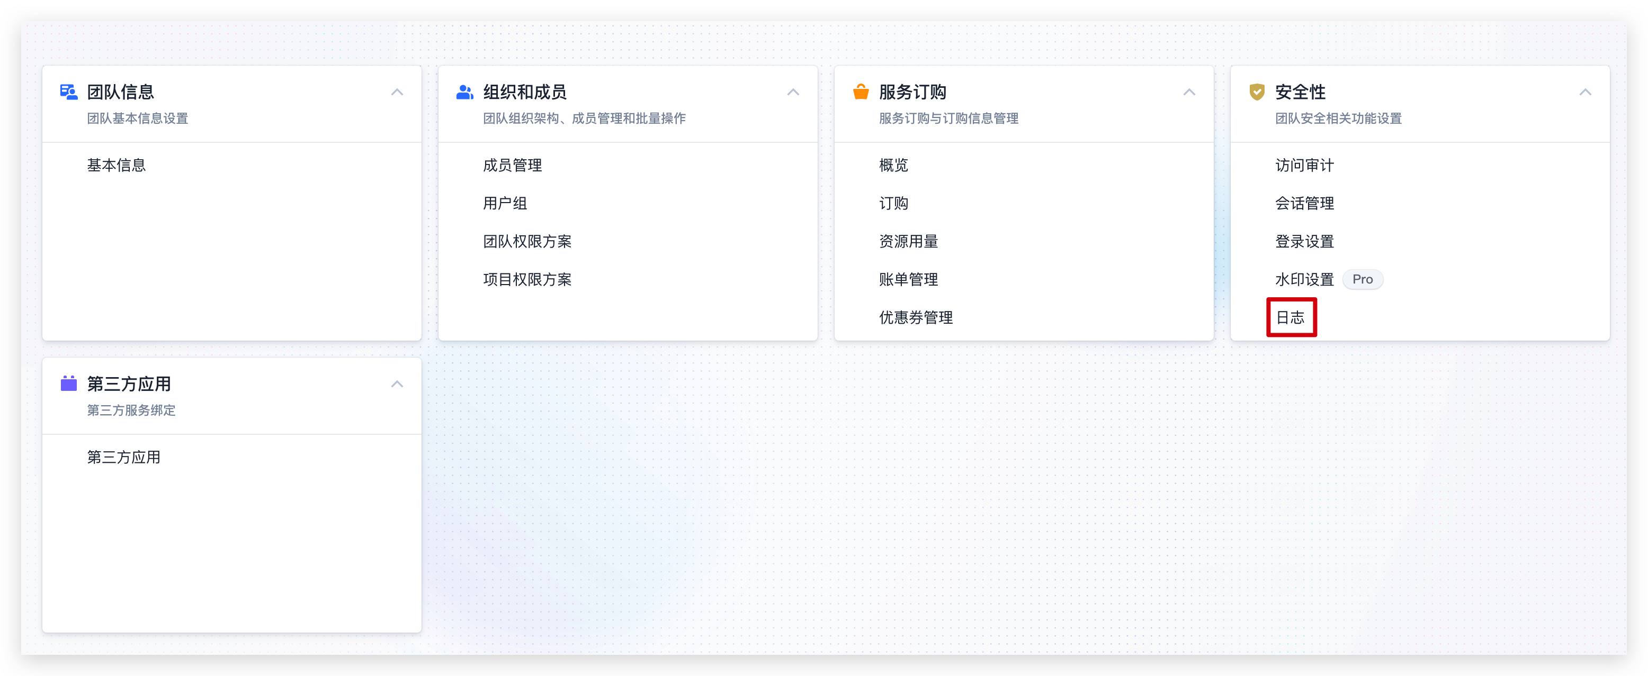
Task: Collapse the 安全性 card
Action: click(x=1584, y=92)
